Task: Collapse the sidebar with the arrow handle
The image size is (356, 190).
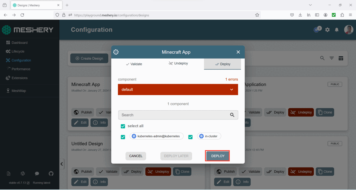Action: click(x=62, y=164)
